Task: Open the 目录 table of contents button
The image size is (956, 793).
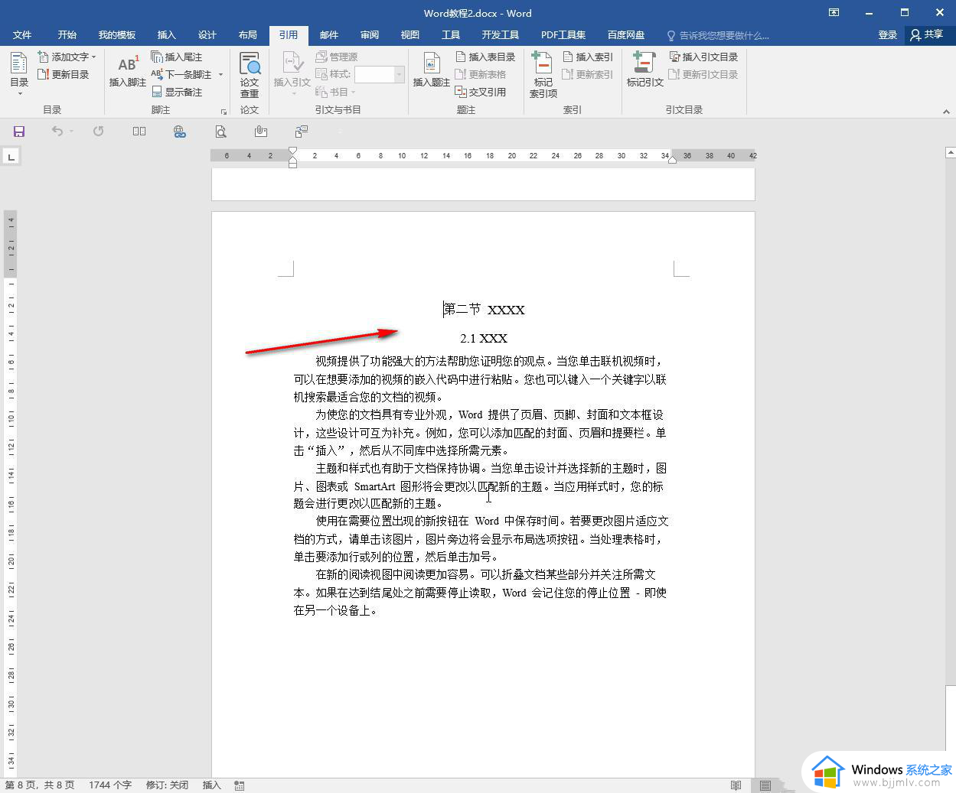Action: pos(19,73)
